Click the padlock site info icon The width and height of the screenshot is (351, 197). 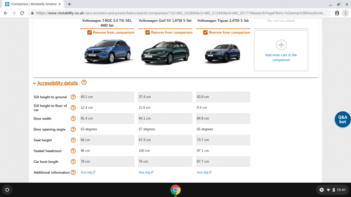(32, 13)
